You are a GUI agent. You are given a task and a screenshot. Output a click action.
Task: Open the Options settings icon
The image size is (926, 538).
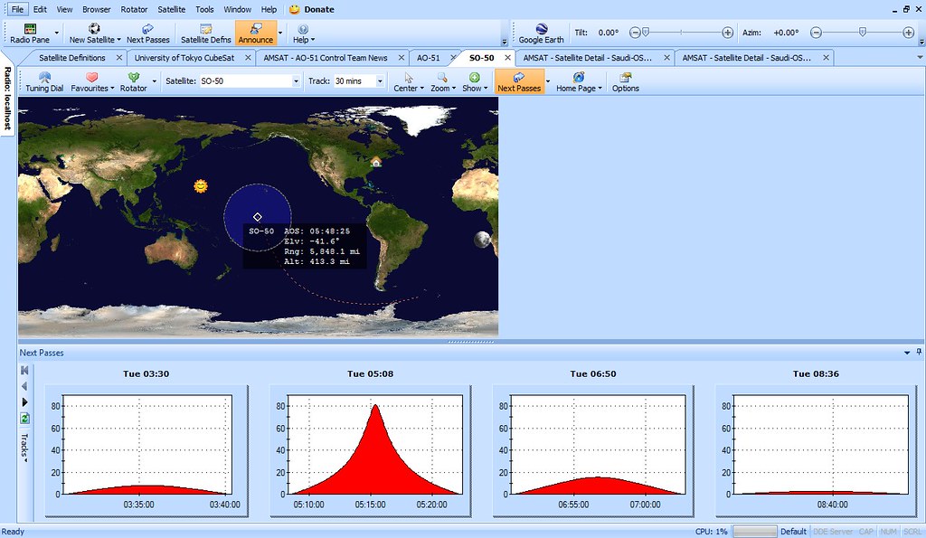625,82
